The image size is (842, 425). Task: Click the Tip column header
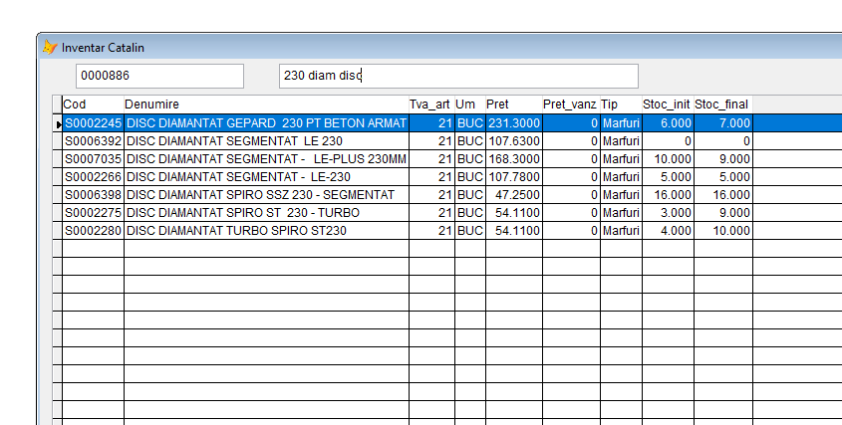[622, 105]
